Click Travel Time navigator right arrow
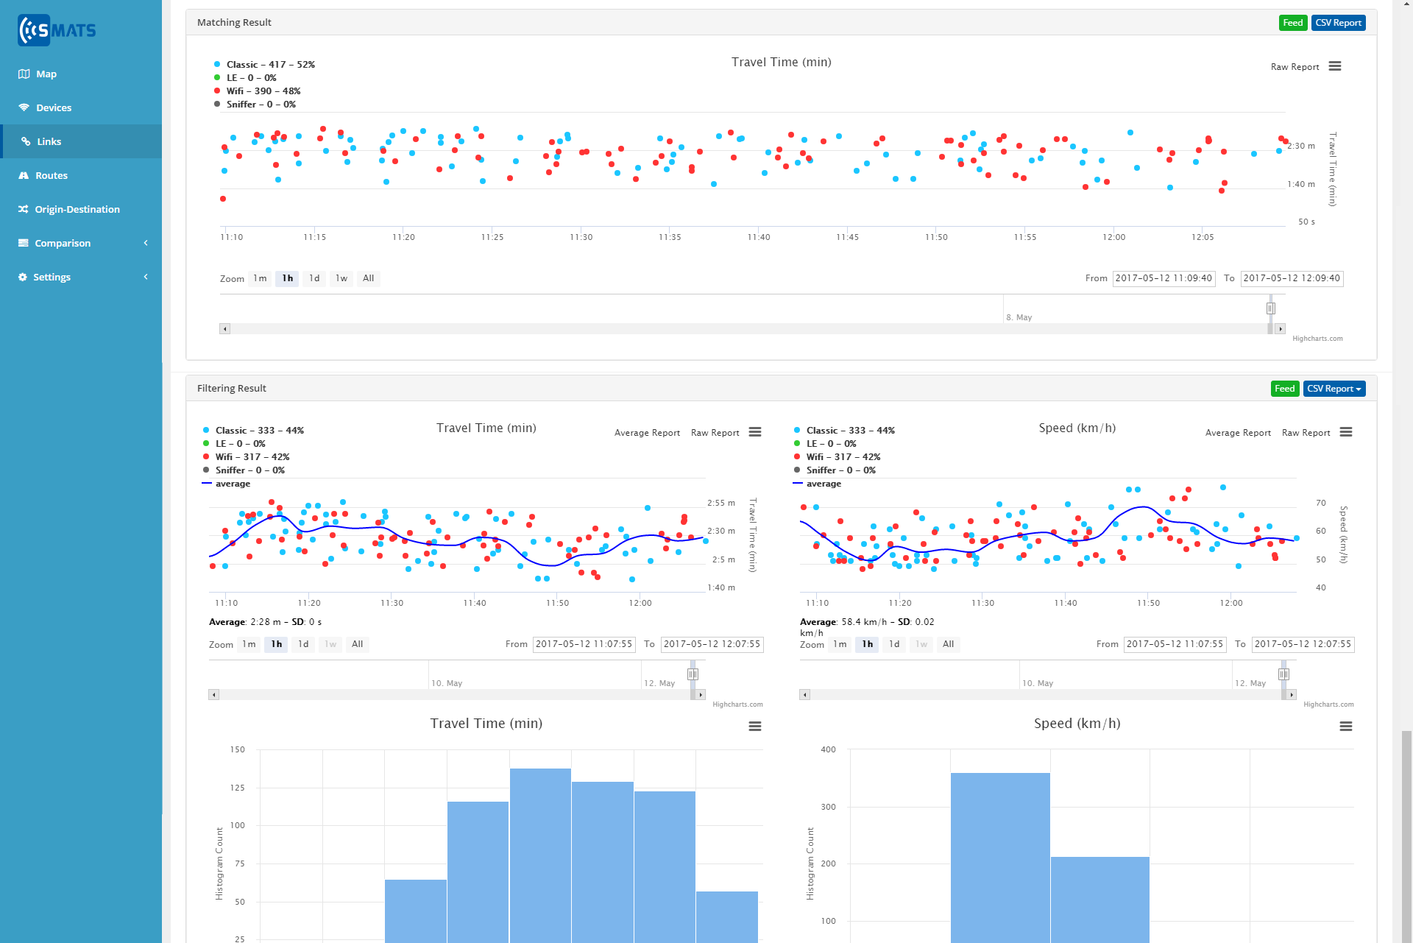The image size is (1413, 943). point(701,695)
